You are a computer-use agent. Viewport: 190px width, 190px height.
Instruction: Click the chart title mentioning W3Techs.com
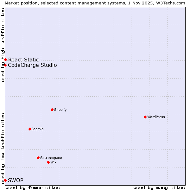[x=95, y=3]
